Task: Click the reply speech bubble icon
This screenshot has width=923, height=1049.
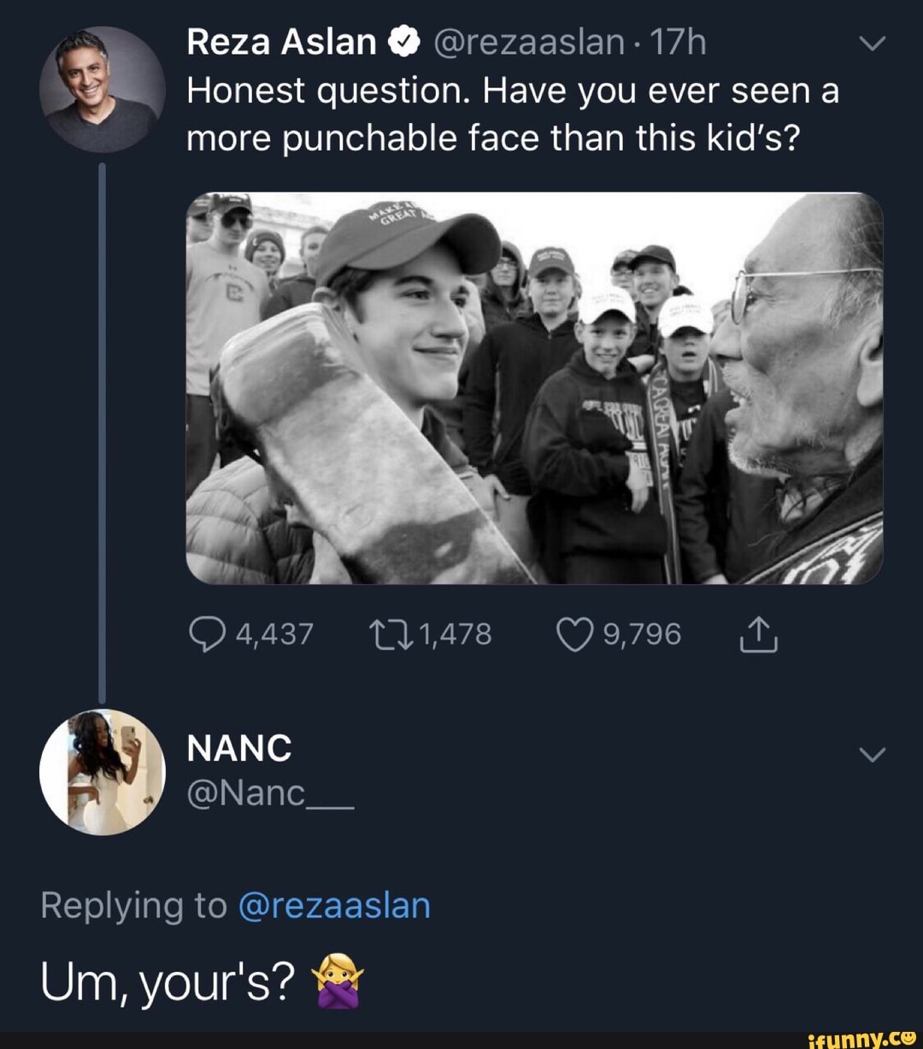Action: click(205, 635)
